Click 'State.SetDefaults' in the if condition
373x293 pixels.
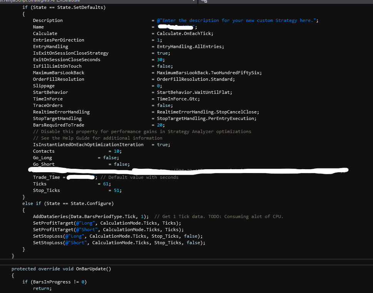click(80, 7)
